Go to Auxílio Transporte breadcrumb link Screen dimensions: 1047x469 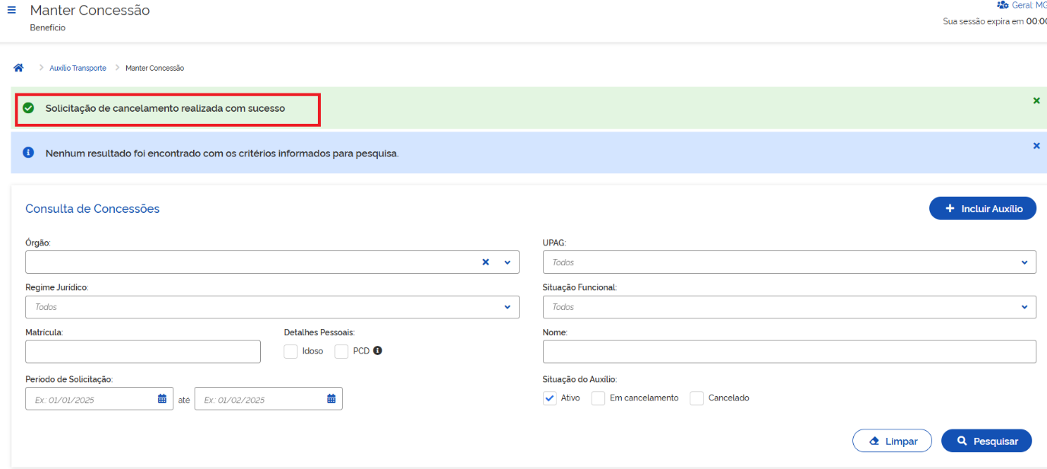click(78, 68)
